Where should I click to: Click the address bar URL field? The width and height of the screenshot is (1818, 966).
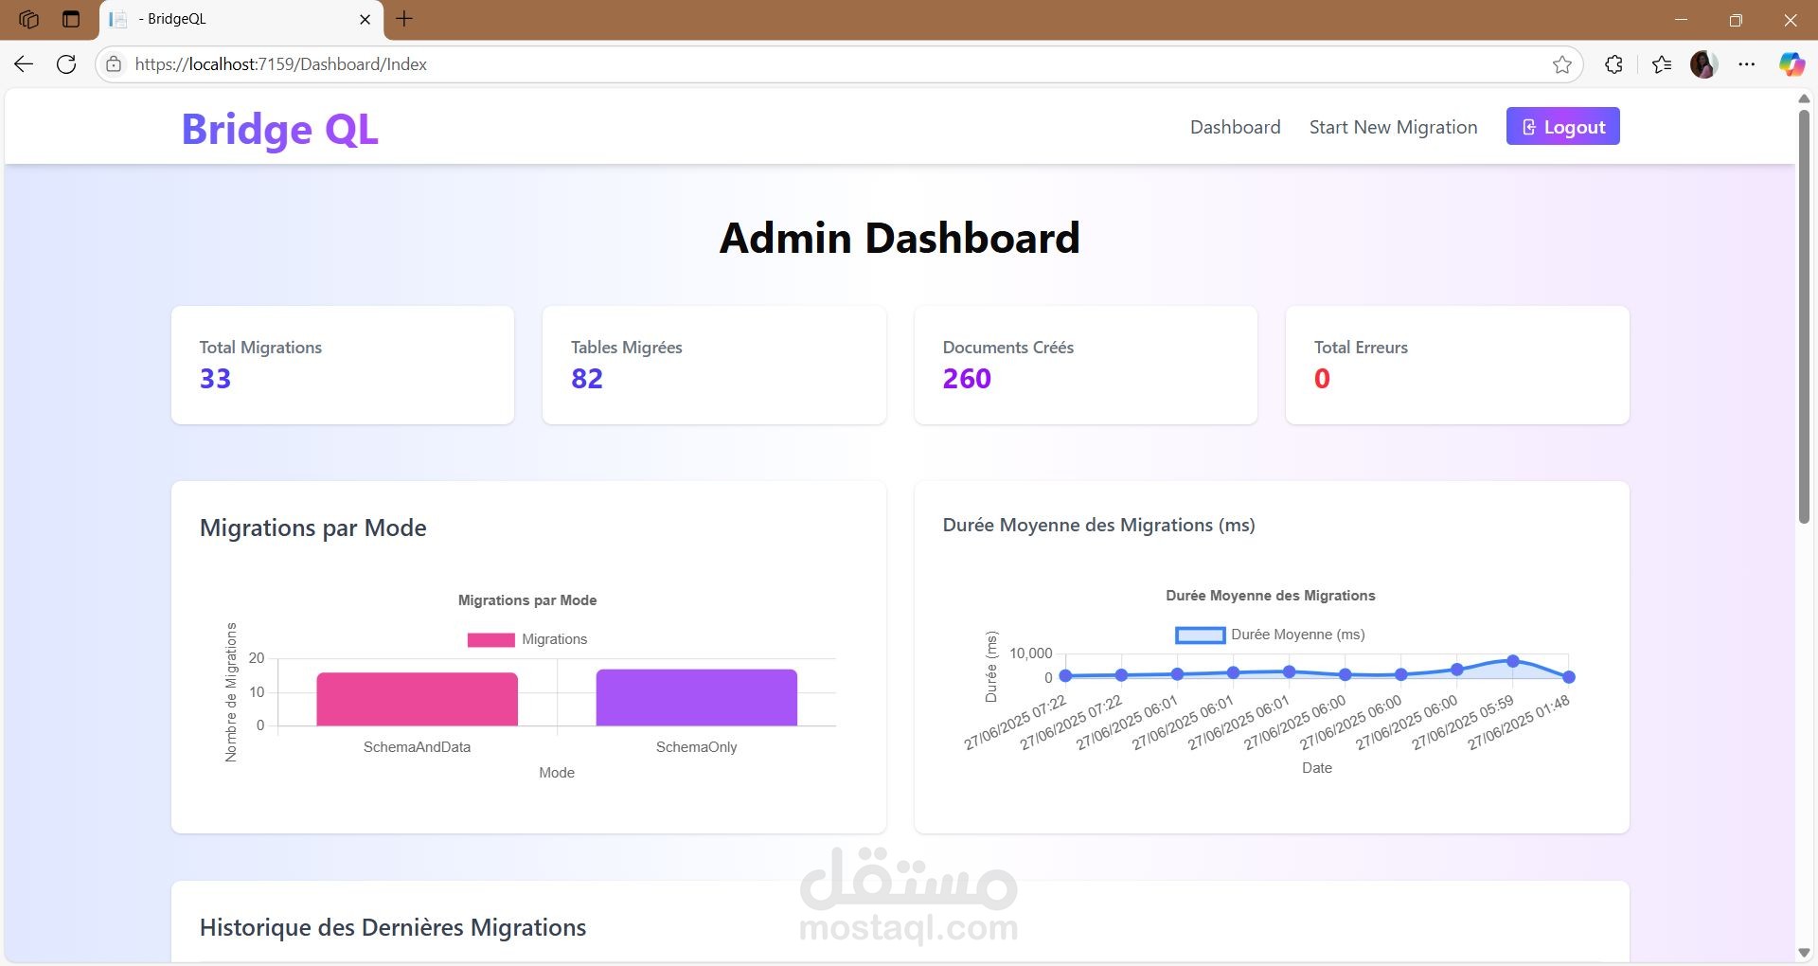tap(838, 64)
